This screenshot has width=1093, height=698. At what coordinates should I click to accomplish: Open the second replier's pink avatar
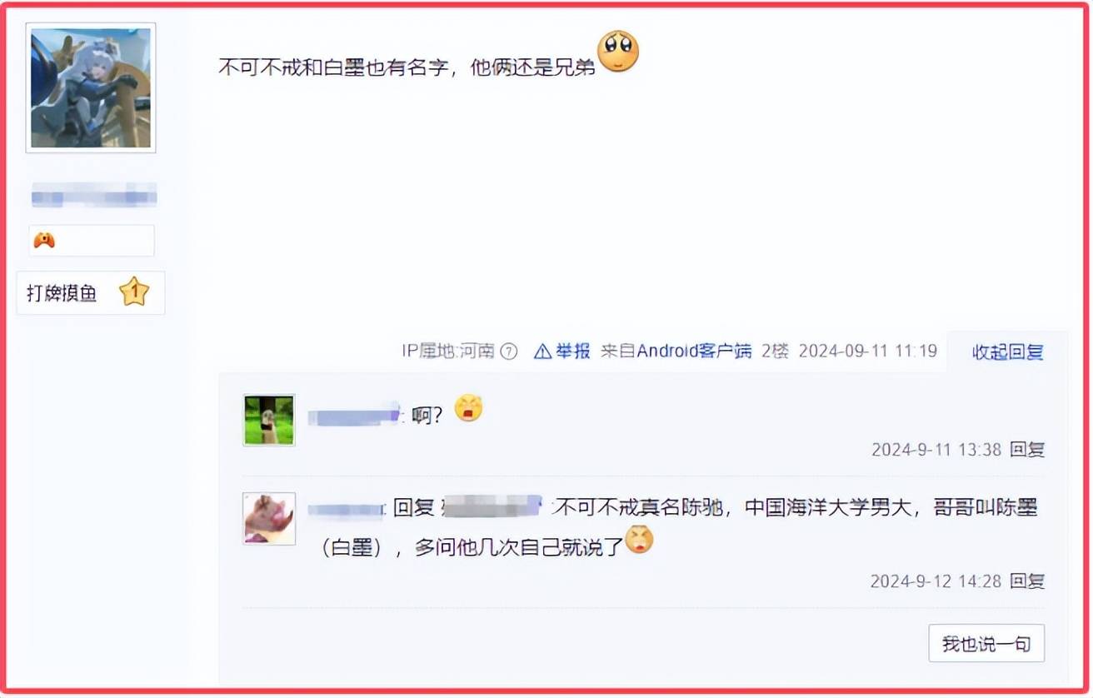coord(269,518)
